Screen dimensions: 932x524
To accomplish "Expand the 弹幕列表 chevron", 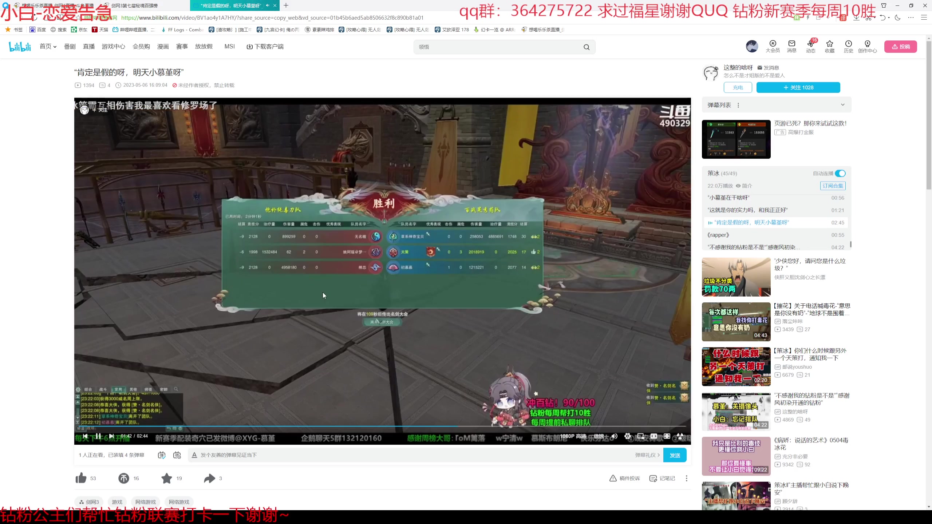I will [x=842, y=105].
